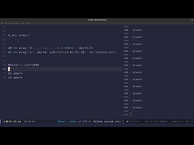Click UTF-8 encoding in 07-26.py modeline
Viewport: 194px width, 145px height.
pos(87,121)
